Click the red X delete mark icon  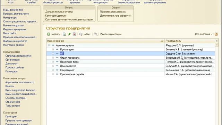(x=74, y=34)
